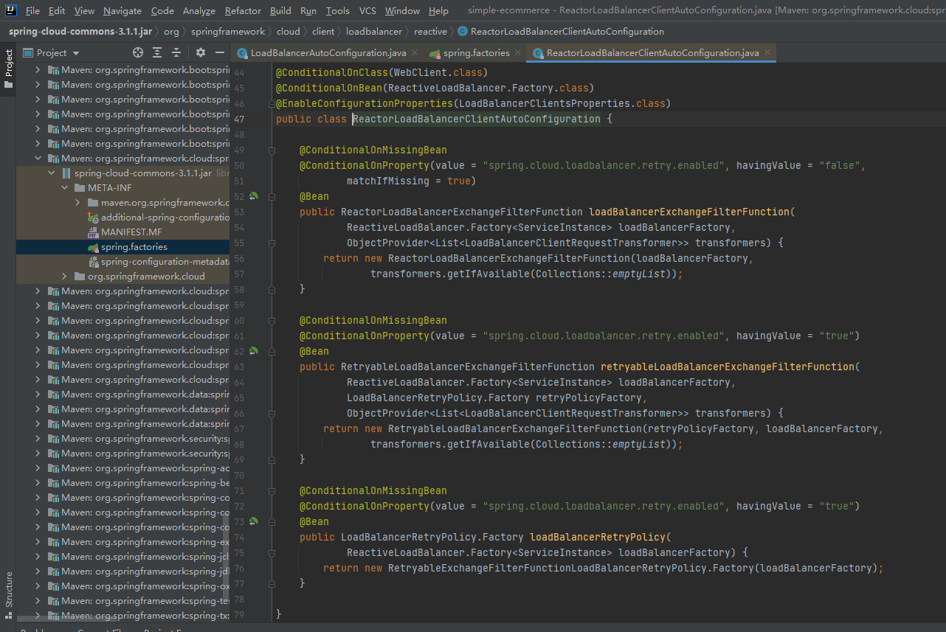Click the "false" string literal on line 50
This screenshot has width=946, height=632.
pyautogui.click(x=840, y=166)
